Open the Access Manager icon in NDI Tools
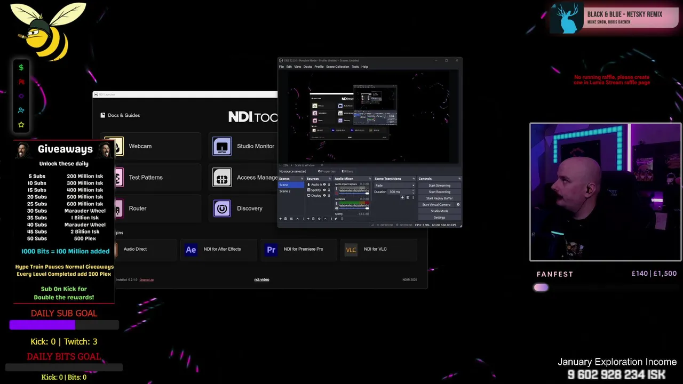 click(x=222, y=178)
